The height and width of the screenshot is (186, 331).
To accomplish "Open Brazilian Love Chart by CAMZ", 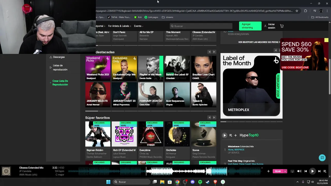I will tap(204, 68).
